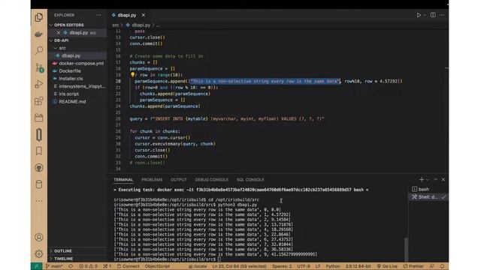Click the Run Python File play button
481x270 pixels.
coord(419,15)
